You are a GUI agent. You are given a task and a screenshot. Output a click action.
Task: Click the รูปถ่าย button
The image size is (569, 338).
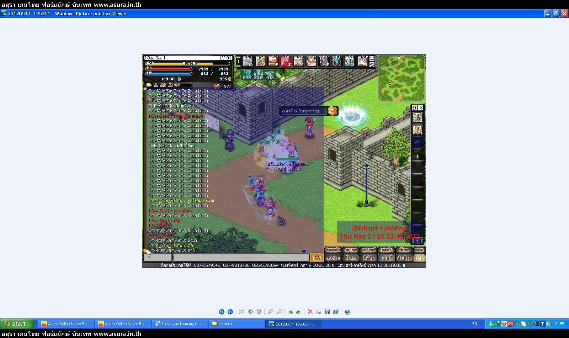(x=333, y=258)
